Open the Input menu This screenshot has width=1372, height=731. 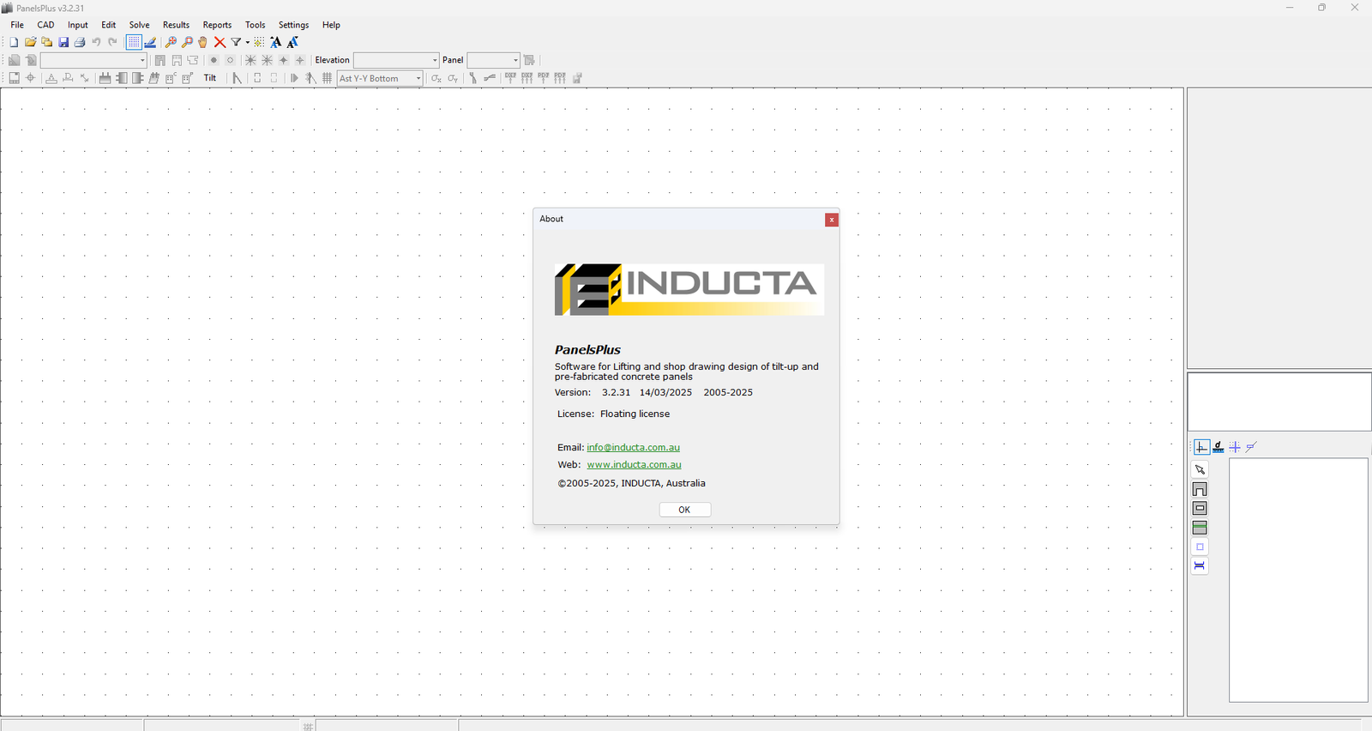(x=78, y=25)
